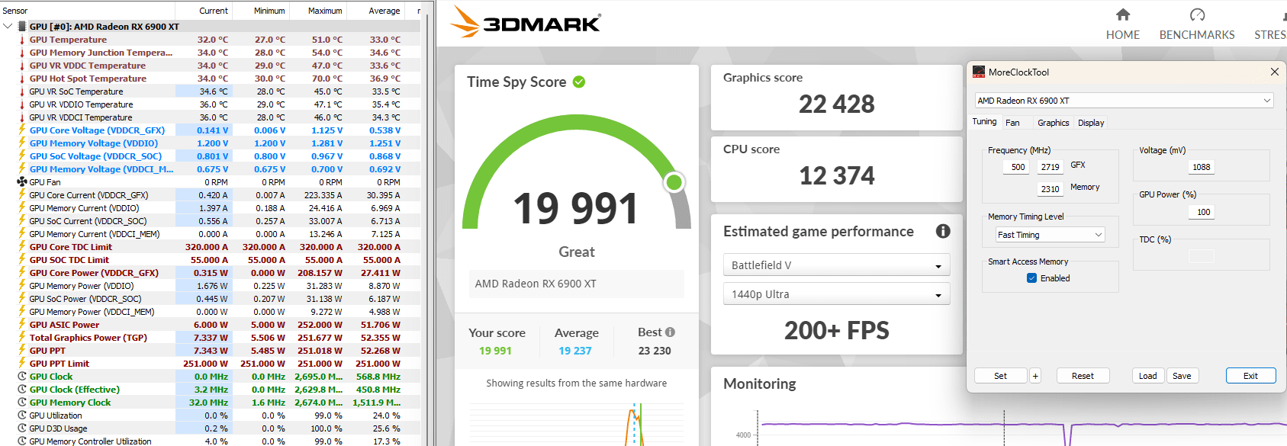
Task: Sort by the Minimum column header
Action: coord(261,11)
